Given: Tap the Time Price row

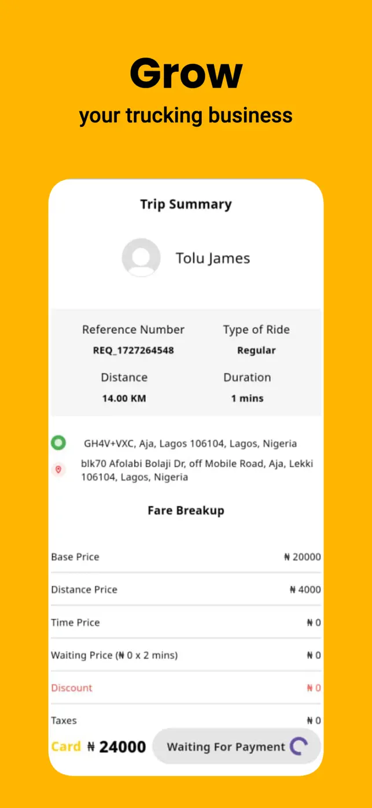Looking at the screenshot, I should point(186,623).
